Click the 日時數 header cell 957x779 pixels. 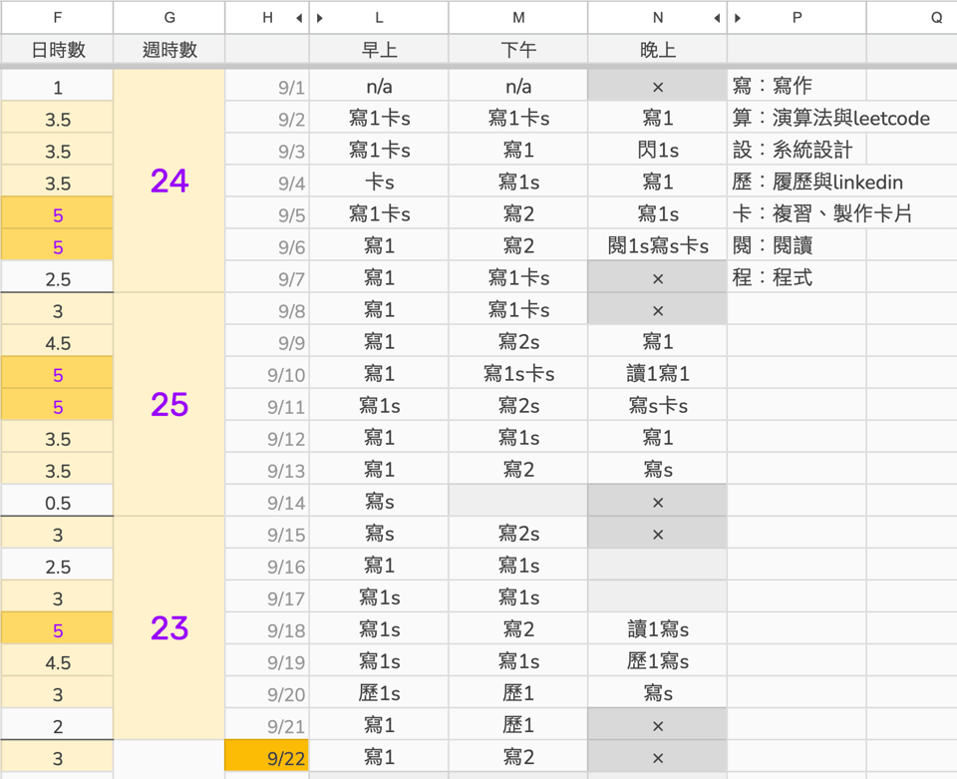[57, 50]
